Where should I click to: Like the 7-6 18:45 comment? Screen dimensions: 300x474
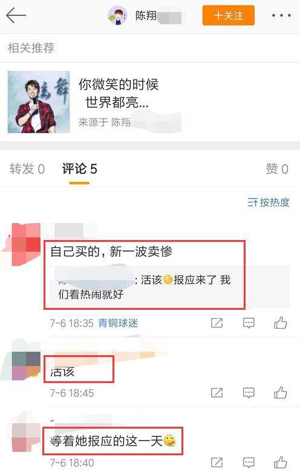click(x=280, y=392)
